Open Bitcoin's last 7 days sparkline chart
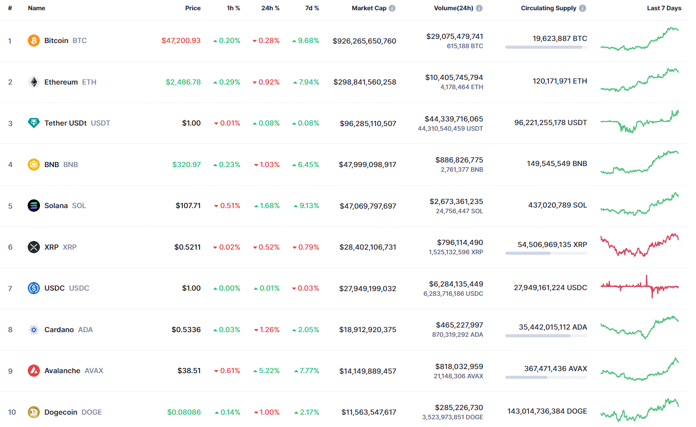Viewport: 696px width, 427px height. coord(639,39)
